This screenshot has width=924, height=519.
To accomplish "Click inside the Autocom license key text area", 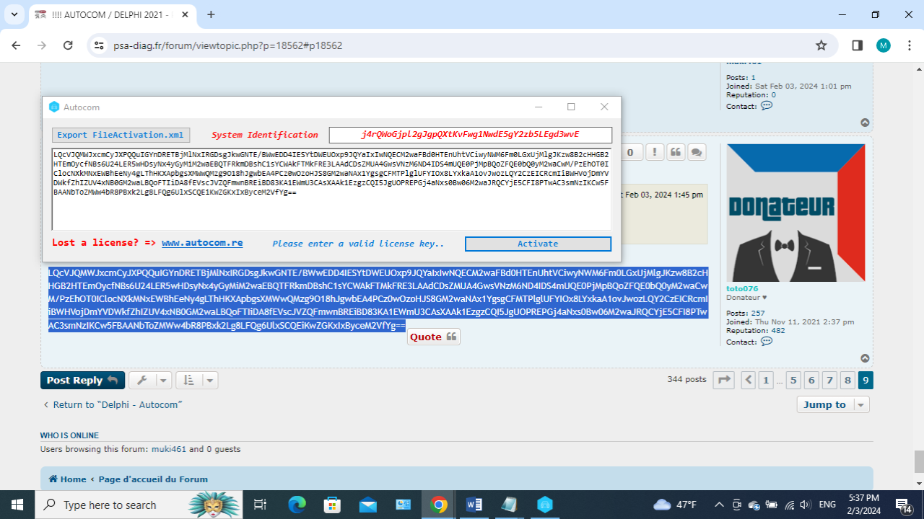I will tap(331, 190).
